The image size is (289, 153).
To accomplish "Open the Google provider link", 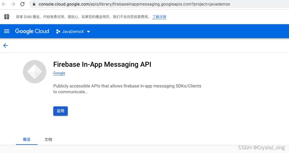I will tap(59, 73).
